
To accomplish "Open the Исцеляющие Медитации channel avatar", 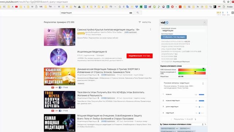I will [x=58, y=57].
